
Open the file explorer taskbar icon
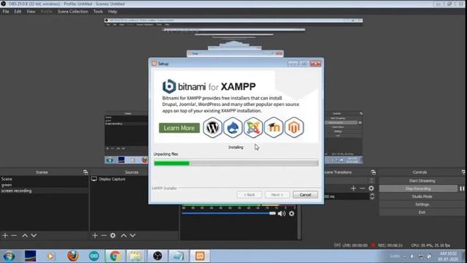click(136, 256)
